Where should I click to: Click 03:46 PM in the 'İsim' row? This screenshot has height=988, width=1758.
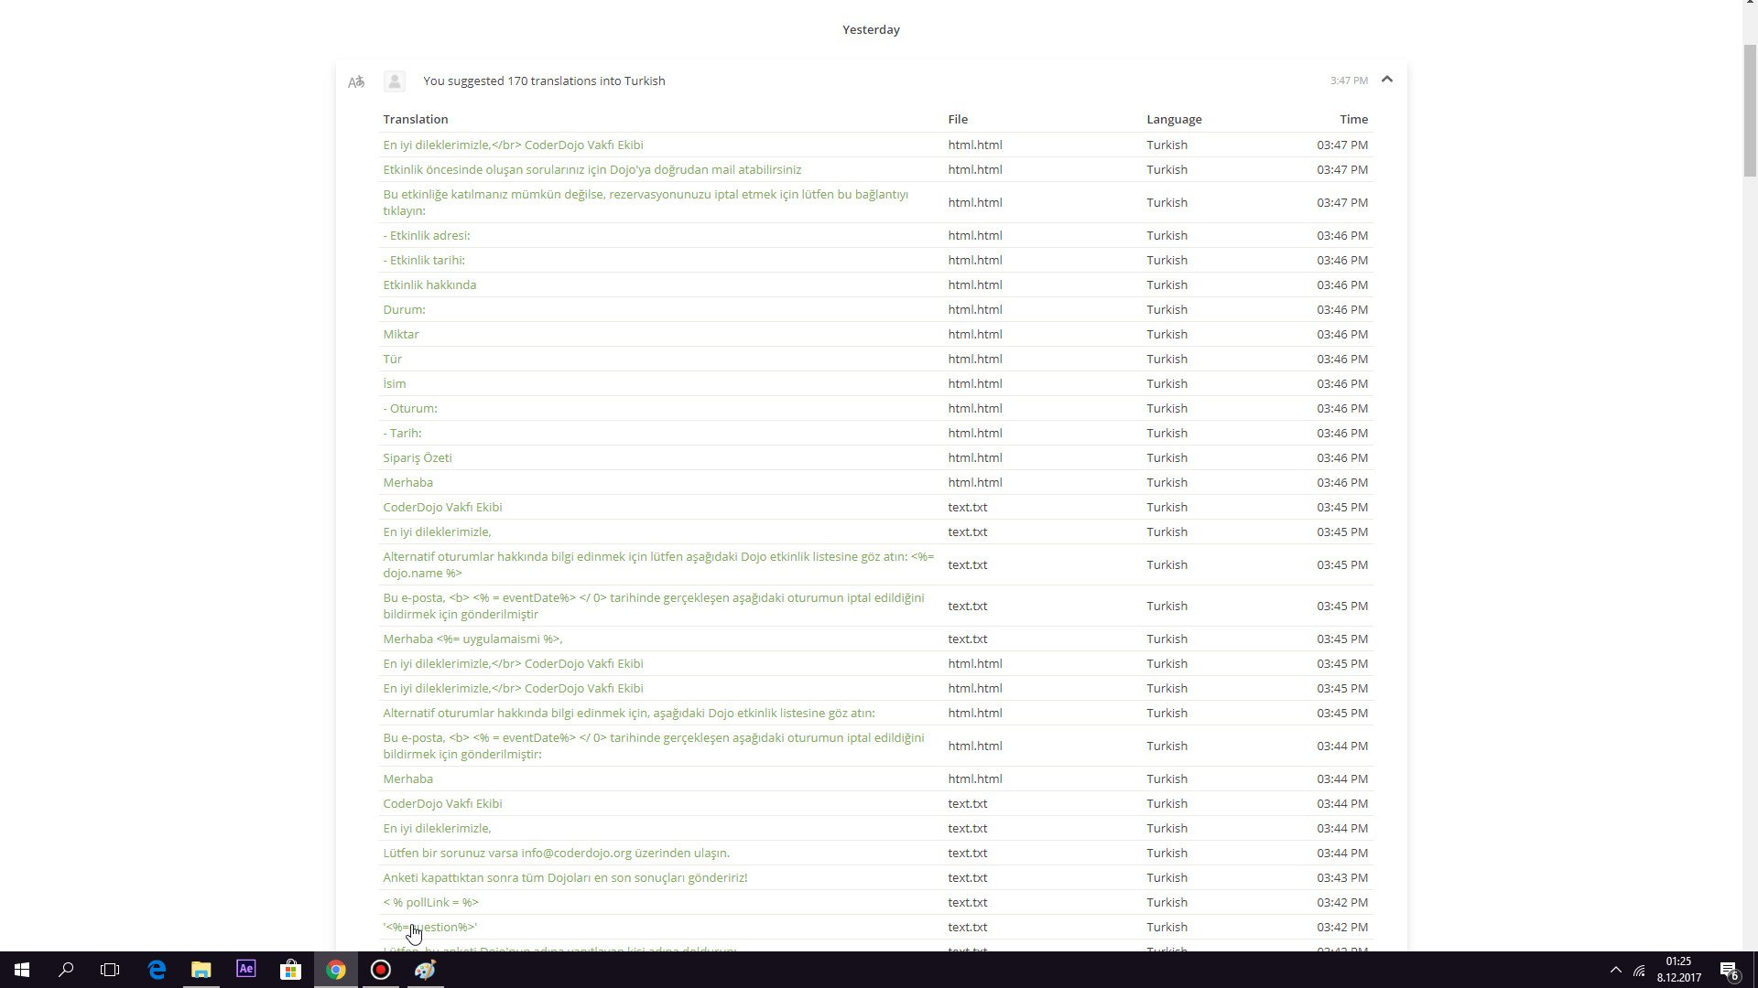pos(1342,384)
